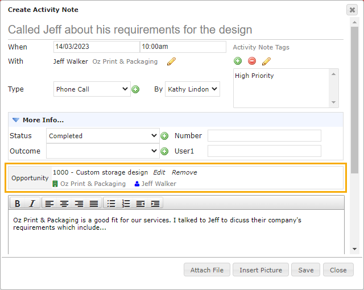Open the By dropdown showing Kathy Lindon
This screenshot has height=290, width=364.
click(x=192, y=89)
